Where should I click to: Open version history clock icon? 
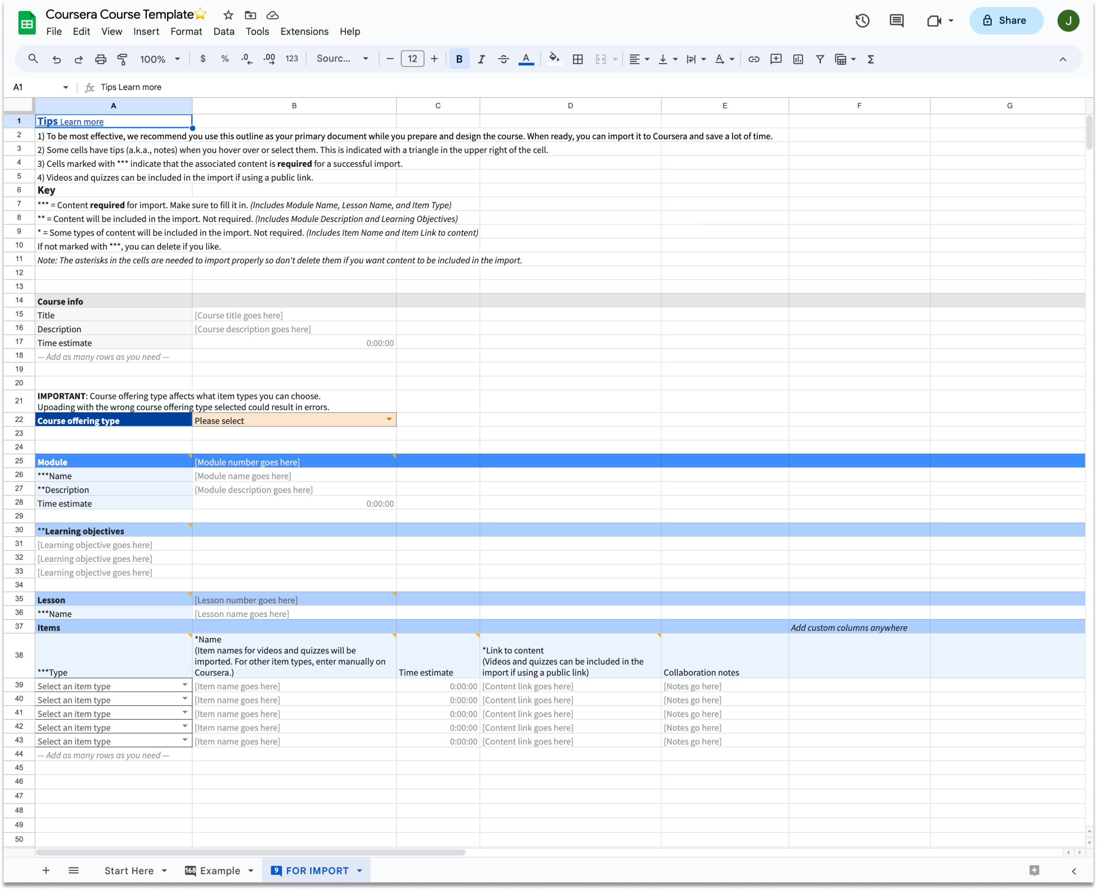click(x=862, y=20)
